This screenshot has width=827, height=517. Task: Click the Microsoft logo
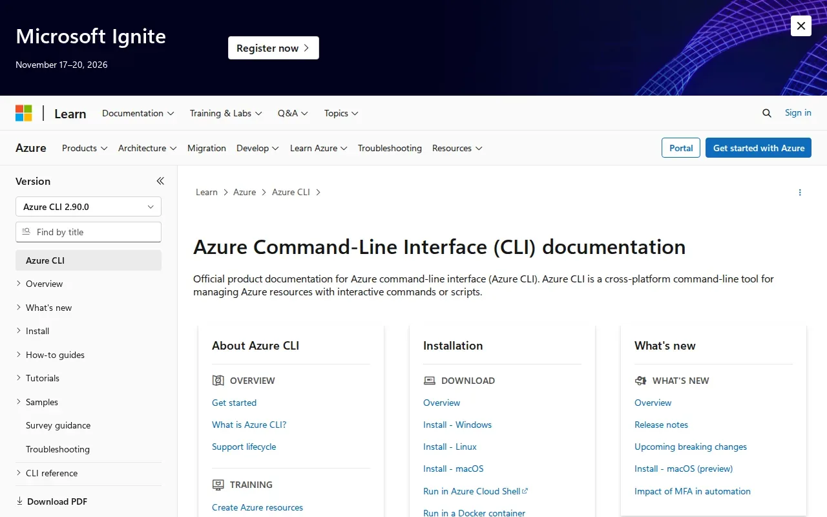coord(24,113)
